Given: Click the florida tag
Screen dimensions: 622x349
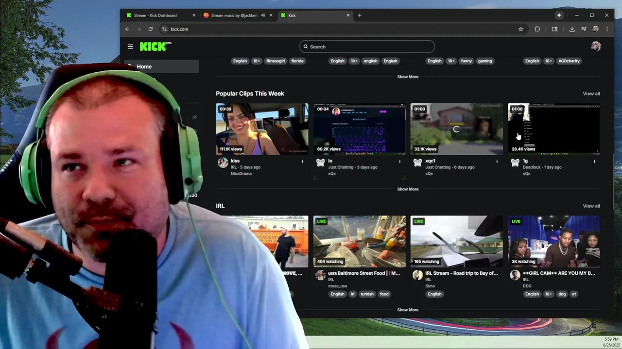Looking at the screenshot, I should (x=297, y=61).
